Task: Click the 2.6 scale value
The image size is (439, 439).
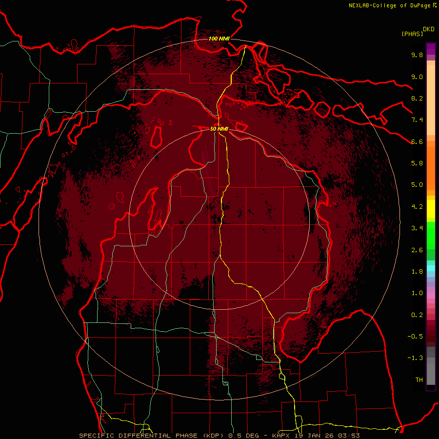Action: 417,250
